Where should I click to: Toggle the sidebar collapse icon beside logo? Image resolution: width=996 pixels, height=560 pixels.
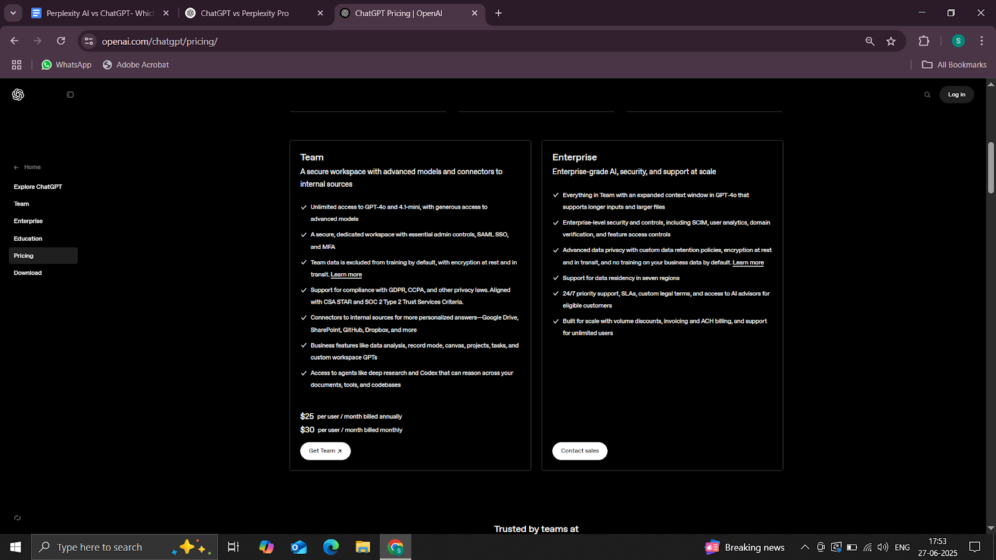(x=70, y=95)
